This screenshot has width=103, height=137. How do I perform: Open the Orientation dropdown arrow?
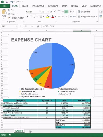tap(73, 11)
